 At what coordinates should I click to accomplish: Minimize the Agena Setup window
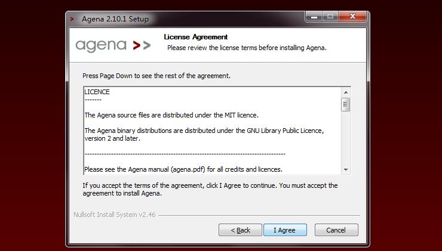pos(314,17)
